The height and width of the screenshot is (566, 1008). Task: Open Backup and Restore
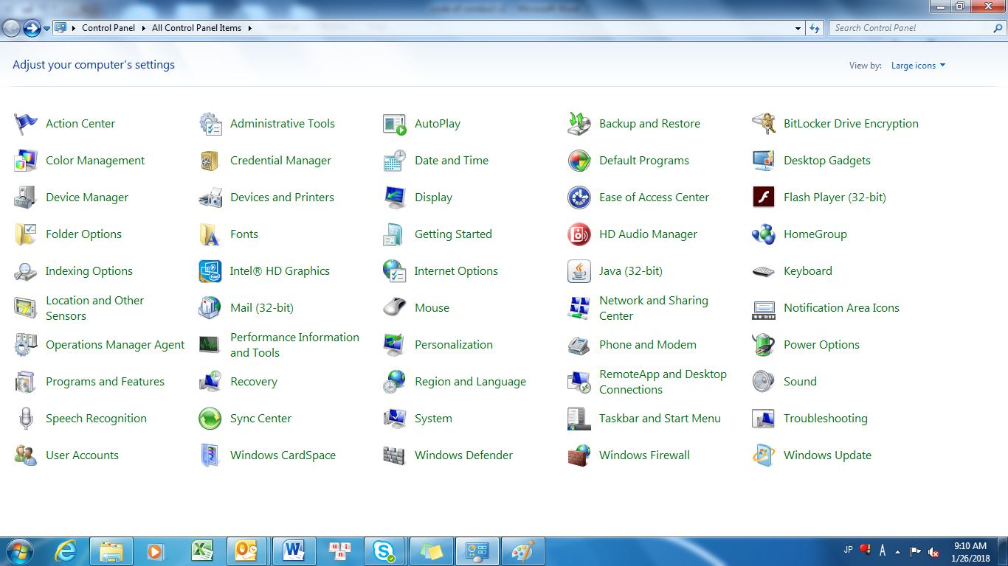click(649, 123)
